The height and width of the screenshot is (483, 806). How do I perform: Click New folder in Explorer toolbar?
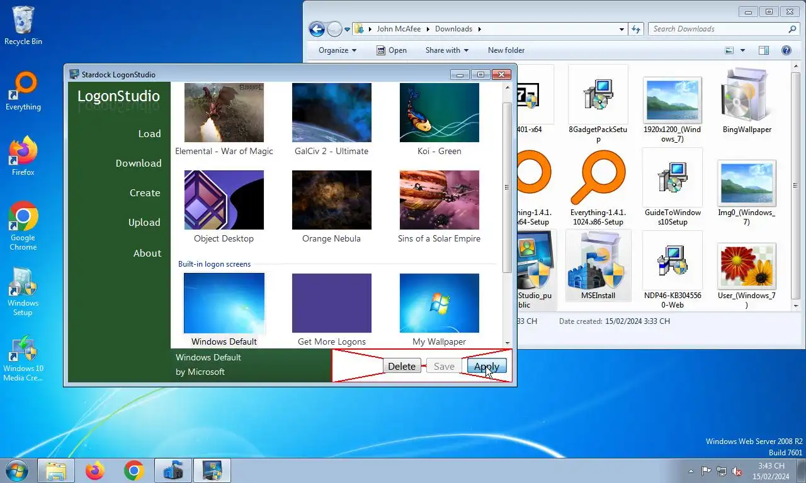[506, 50]
